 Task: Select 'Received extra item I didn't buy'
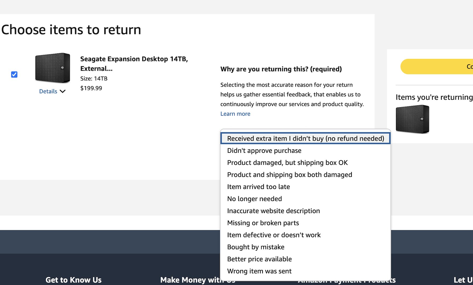305,138
